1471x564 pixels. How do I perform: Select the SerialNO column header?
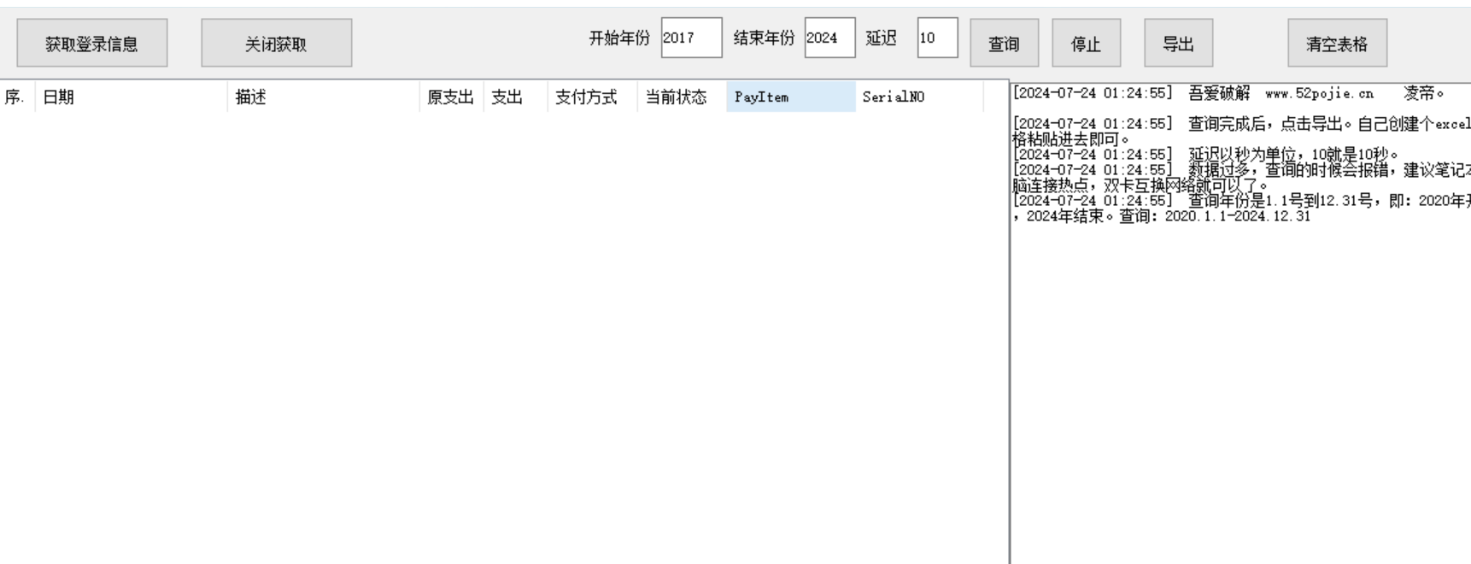917,97
